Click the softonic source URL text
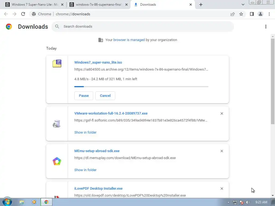Image resolution: width=275 pixels, height=206 pixels. point(141,120)
